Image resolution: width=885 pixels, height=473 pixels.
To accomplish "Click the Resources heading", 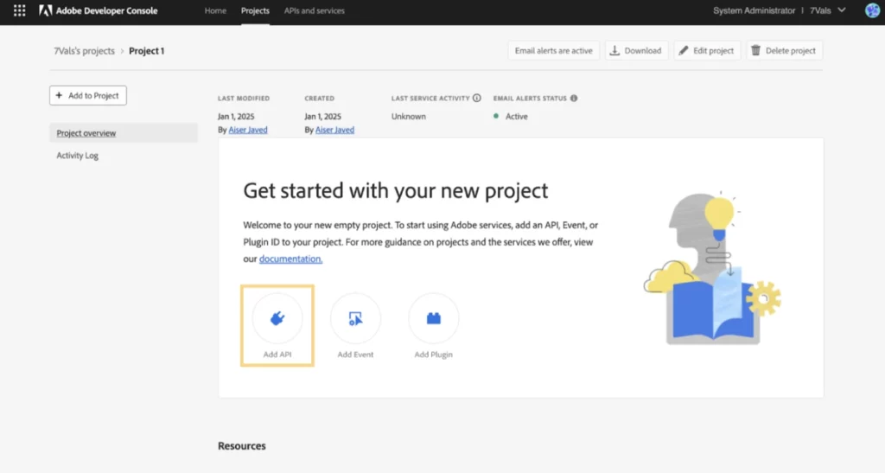I will 242,446.
